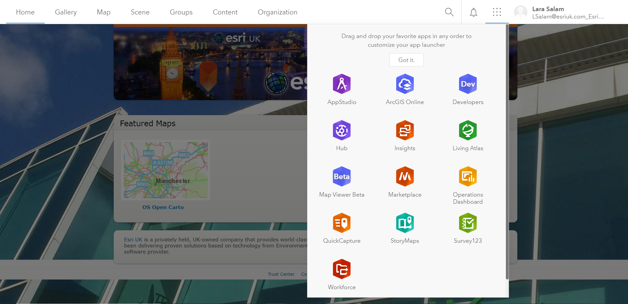Image resolution: width=628 pixels, height=304 pixels.
Task: Open the Hub app
Action: 342,130
